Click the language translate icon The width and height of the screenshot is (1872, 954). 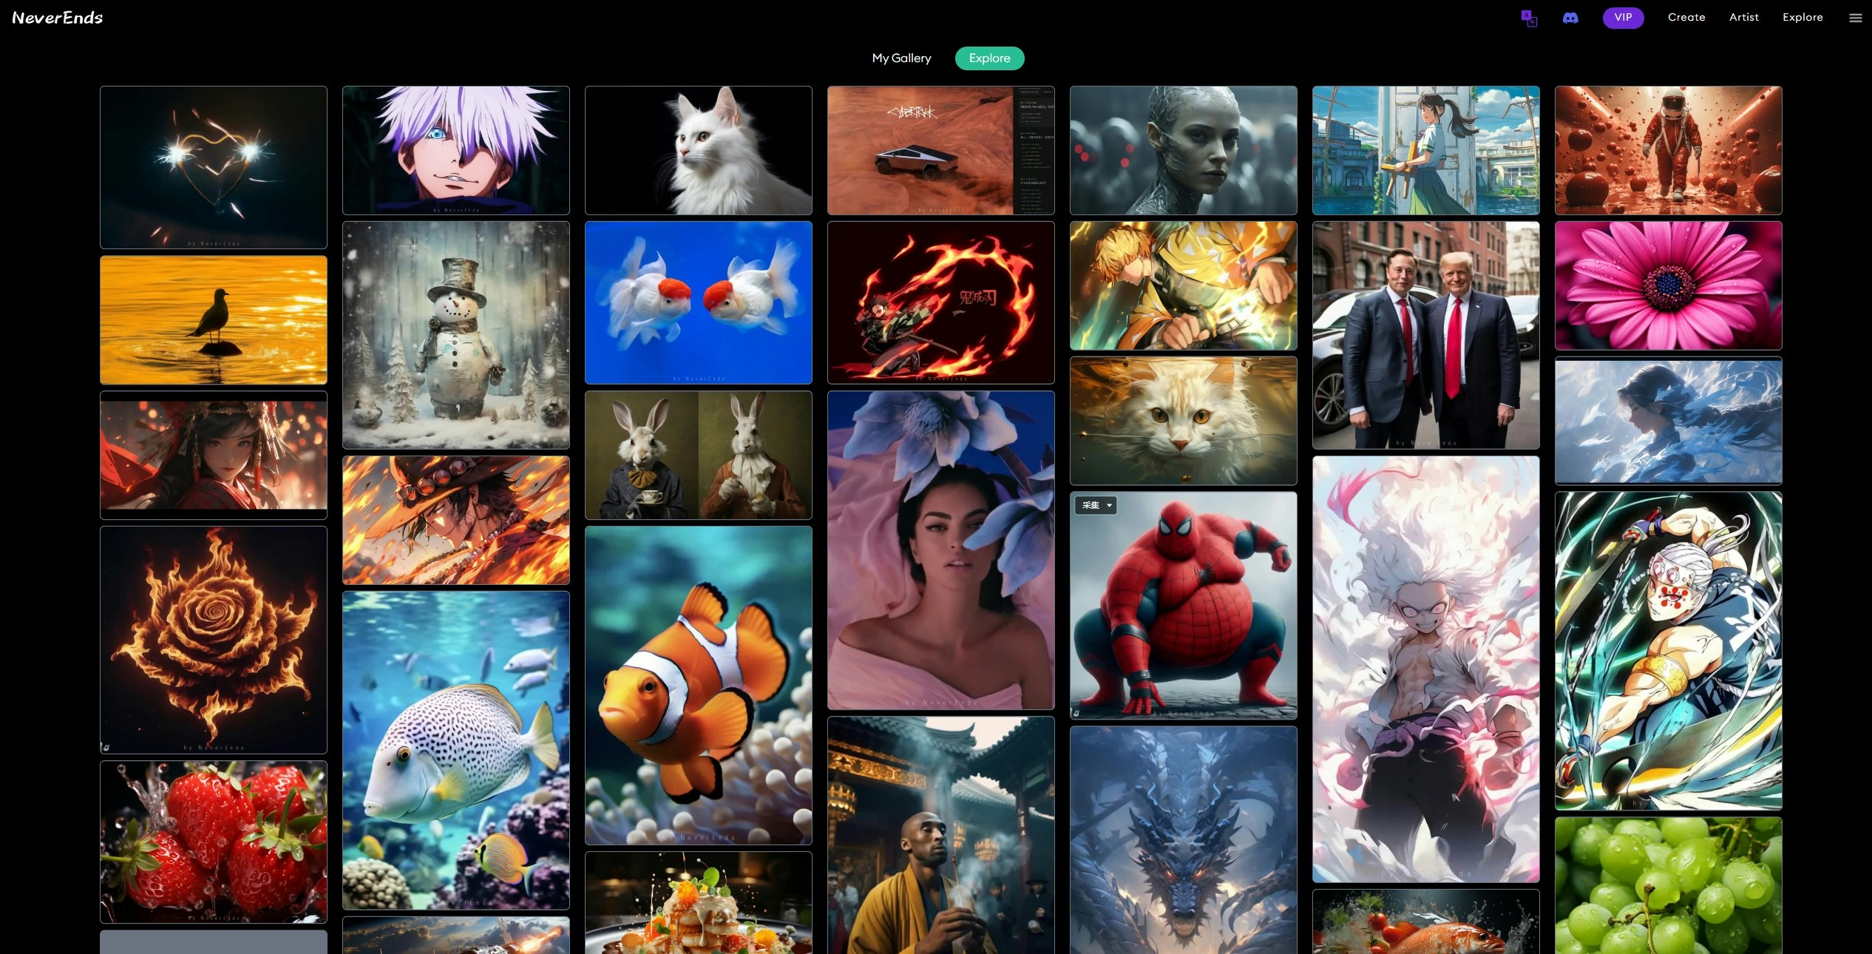pyautogui.click(x=1529, y=18)
